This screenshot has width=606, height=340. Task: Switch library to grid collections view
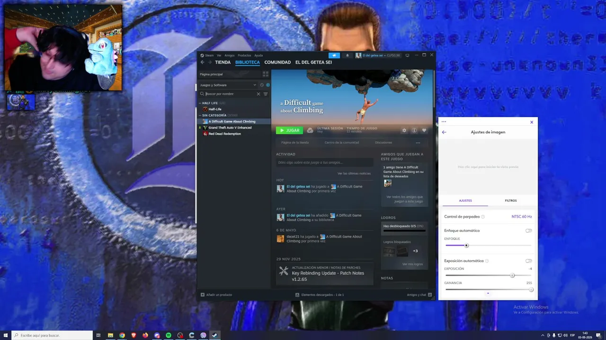click(266, 74)
